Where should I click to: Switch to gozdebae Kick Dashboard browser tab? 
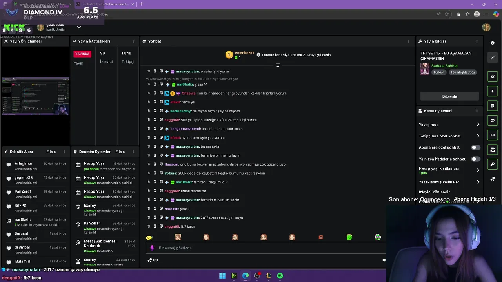tap(42, 4)
